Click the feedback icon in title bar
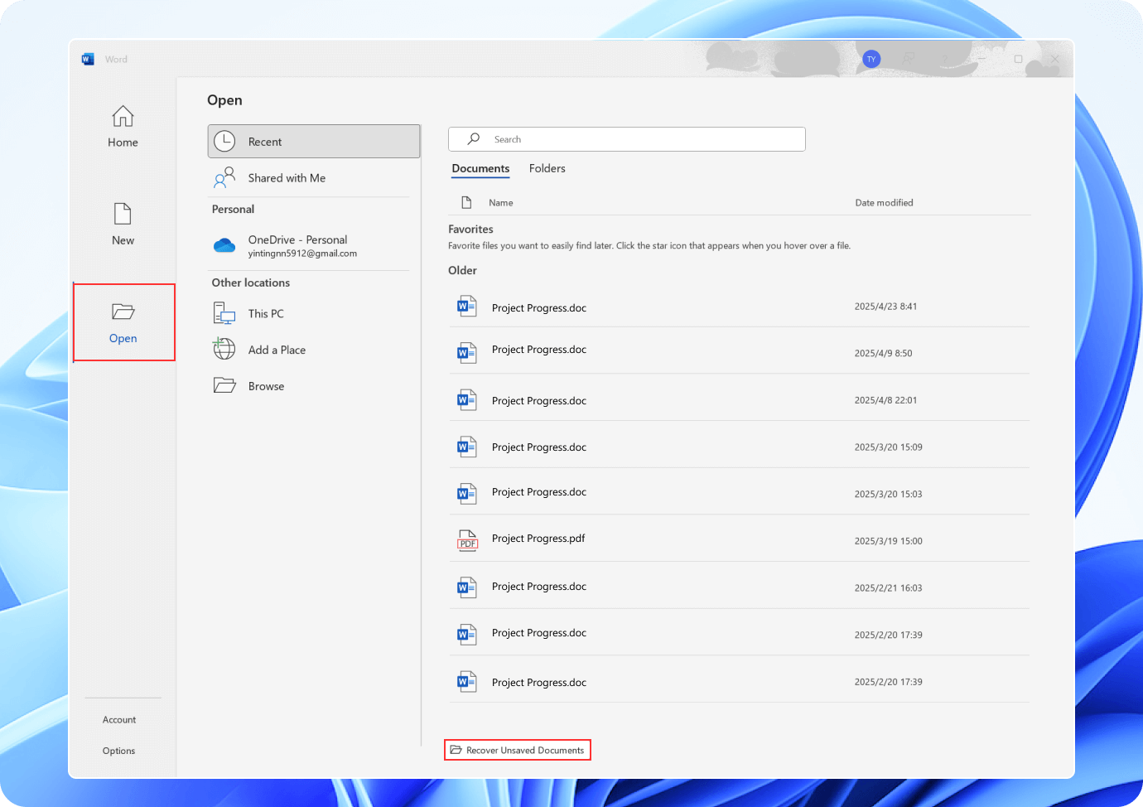 pos(909,59)
